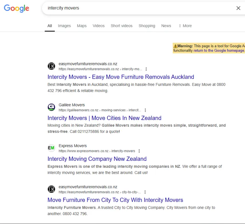Open options for Easy Move city-to-city result
Screen dimensions: 245x224
[x=145, y=192]
